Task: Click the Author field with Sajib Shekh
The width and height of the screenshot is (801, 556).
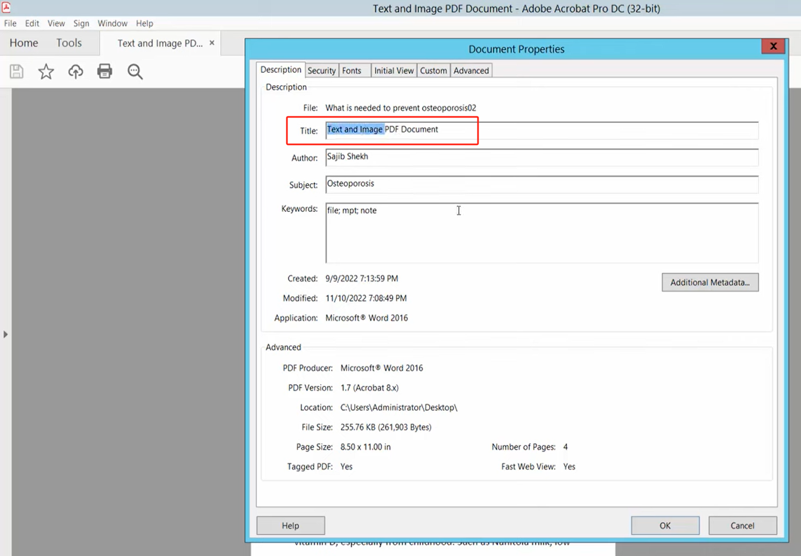Action: (x=542, y=157)
